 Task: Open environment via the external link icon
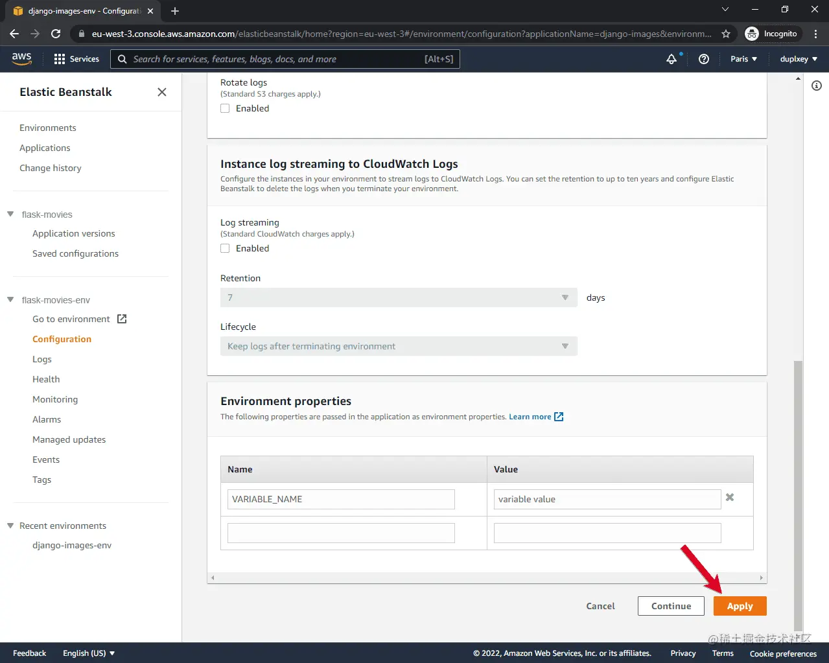(x=121, y=318)
